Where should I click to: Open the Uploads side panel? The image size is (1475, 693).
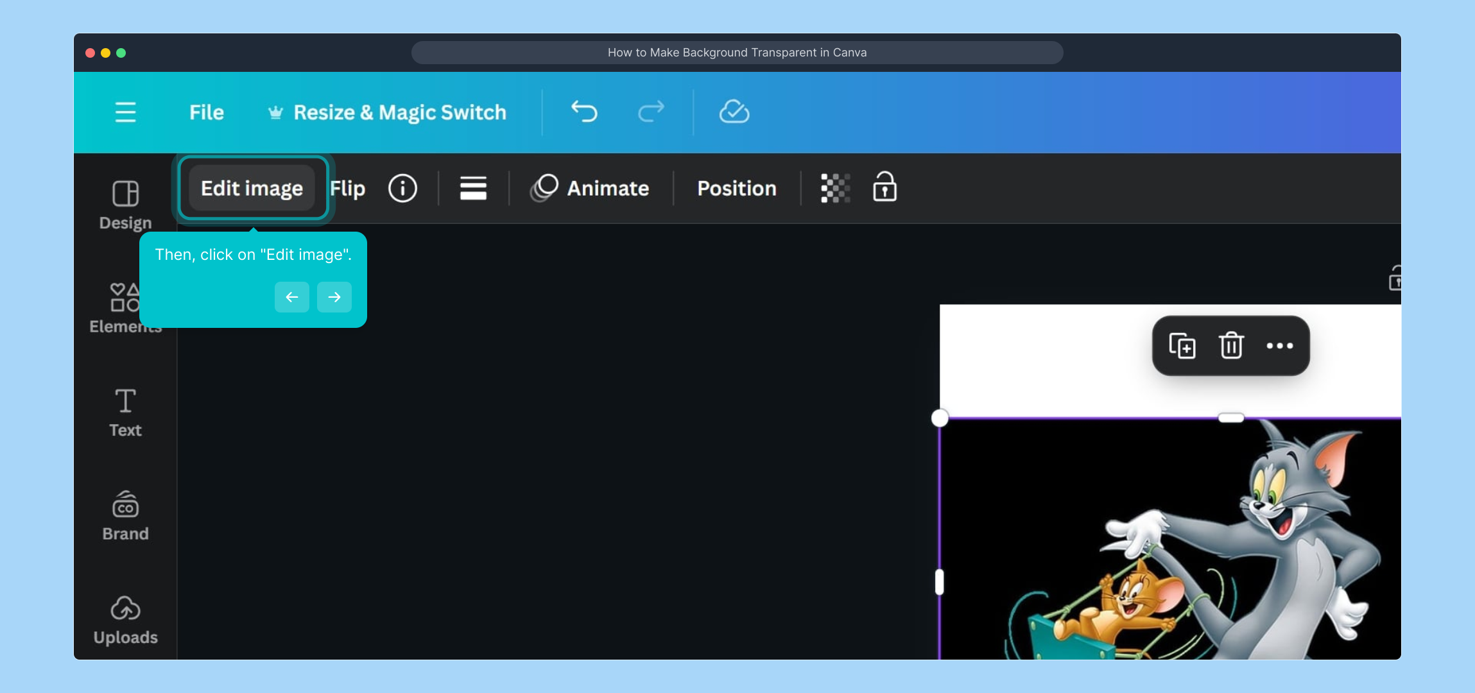point(125,620)
